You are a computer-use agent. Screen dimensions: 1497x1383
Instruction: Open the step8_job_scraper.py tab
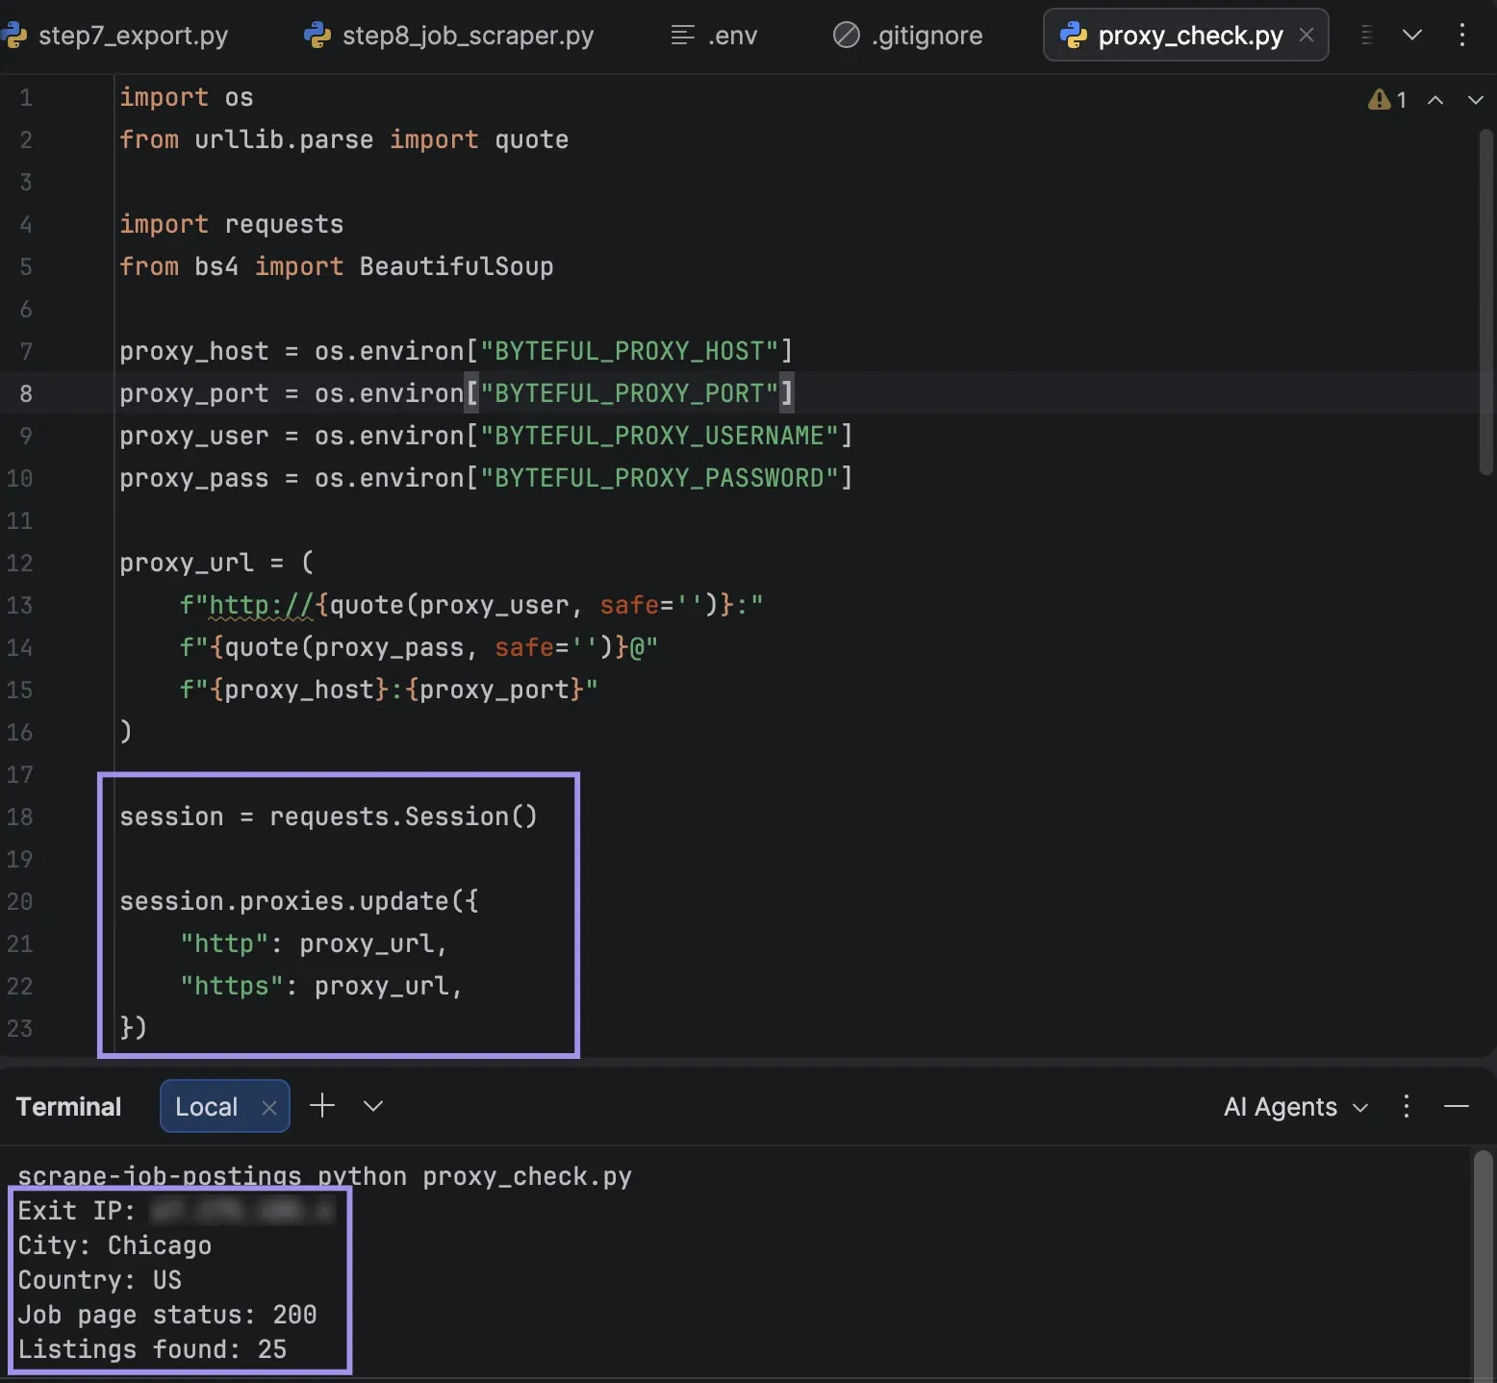449,36
